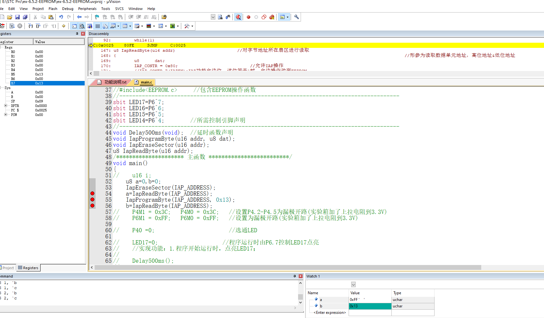Open the Serial windows dropdown arrow
Viewport: 544px width, 318px height.
(x=142, y=26)
